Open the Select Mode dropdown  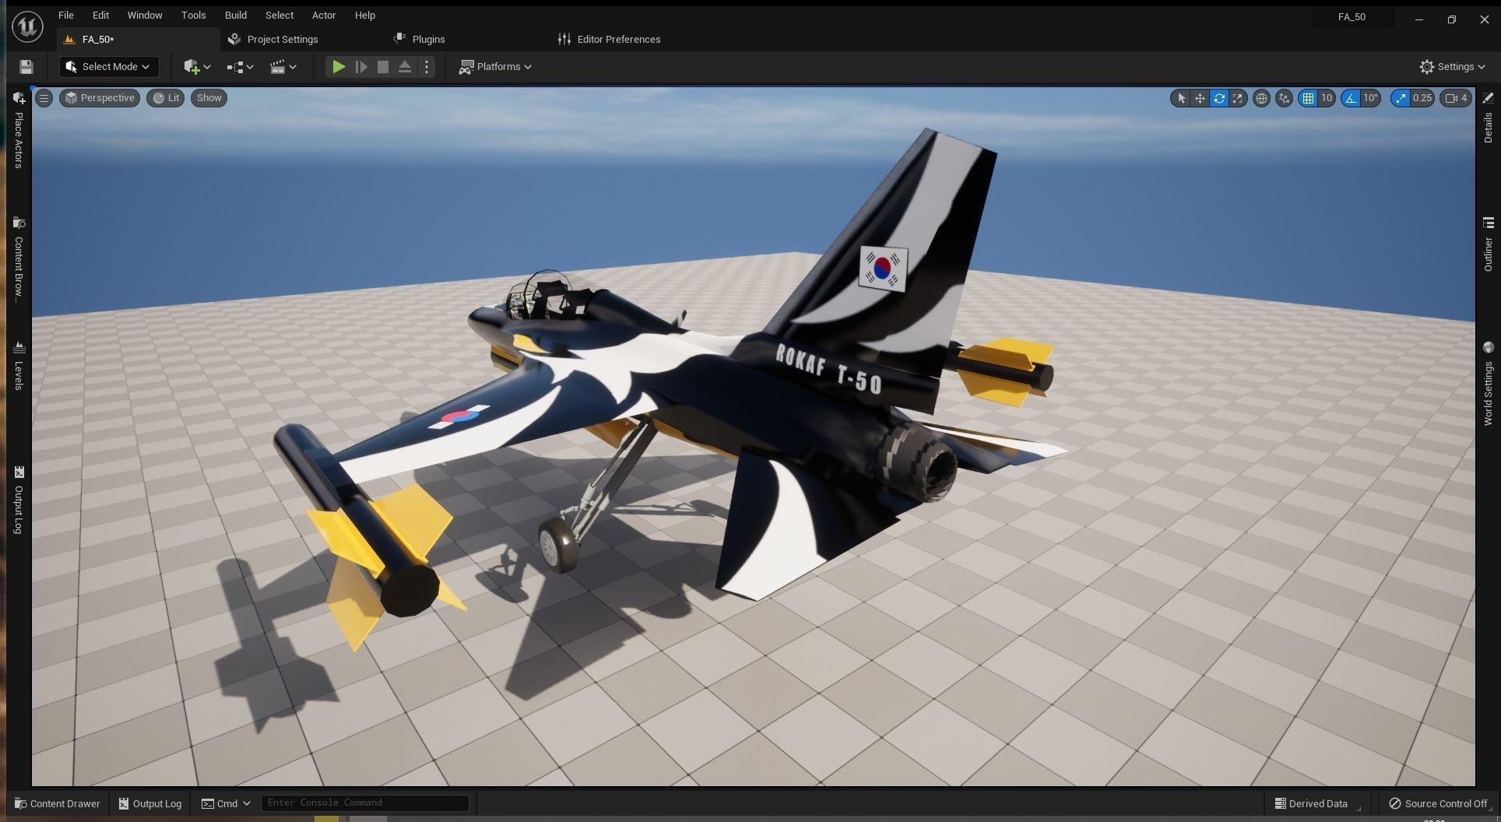click(x=109, y=67)
